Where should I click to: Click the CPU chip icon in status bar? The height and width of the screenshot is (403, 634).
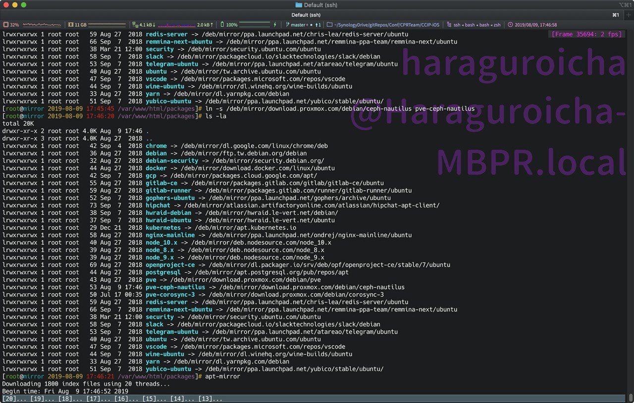tap(6, 25)
